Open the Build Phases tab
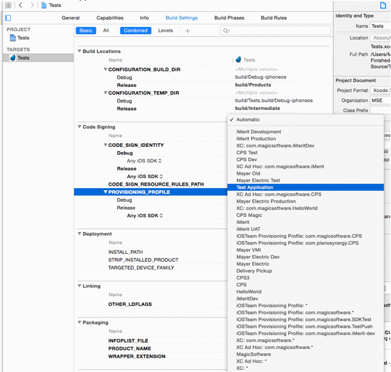The height and width of the screenshot is (372, 391). (x=229, y=18)
